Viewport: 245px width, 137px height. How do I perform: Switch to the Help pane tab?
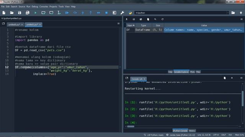coord(170,72)
